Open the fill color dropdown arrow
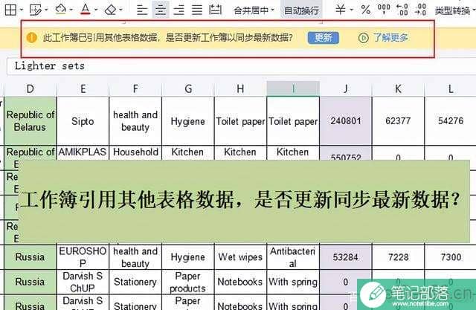 [x=71, y=10]
